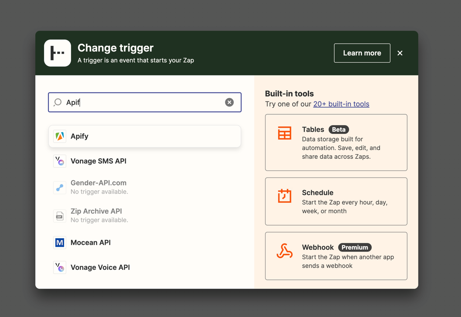This screenshot has height=317, width=461.
Task: Click the Zapier trigger logo in the header
Action: point(57,53)
